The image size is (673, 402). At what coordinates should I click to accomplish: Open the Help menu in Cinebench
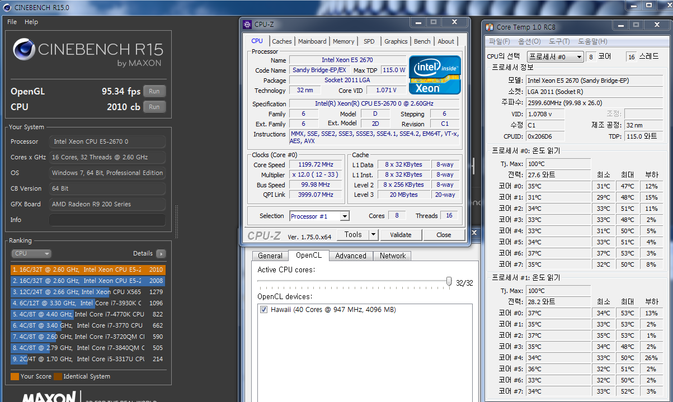click(x=31, y=22)
